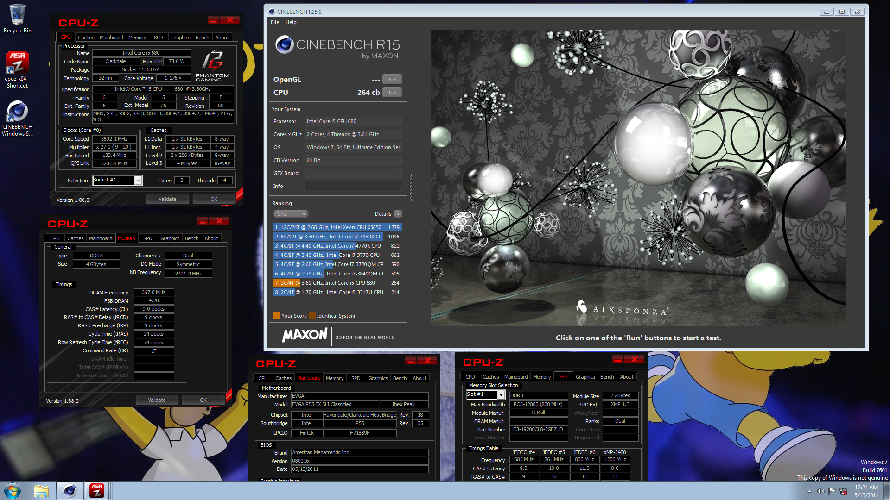Screen dimensions: 890x500
Task: Minimize the top-left CPU-Z CPU window
Action: [x=213, y=19]
